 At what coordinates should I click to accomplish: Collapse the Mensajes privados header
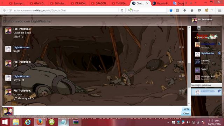point(206,85)
